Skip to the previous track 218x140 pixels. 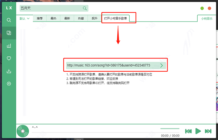point(188,131)
